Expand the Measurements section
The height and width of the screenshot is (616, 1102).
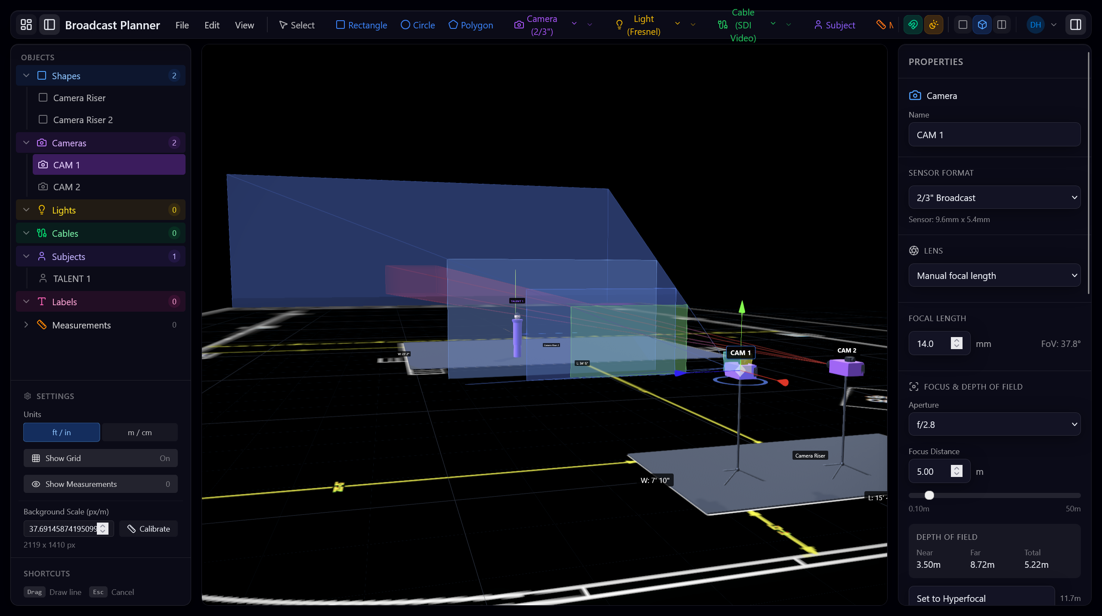point(26,325)
